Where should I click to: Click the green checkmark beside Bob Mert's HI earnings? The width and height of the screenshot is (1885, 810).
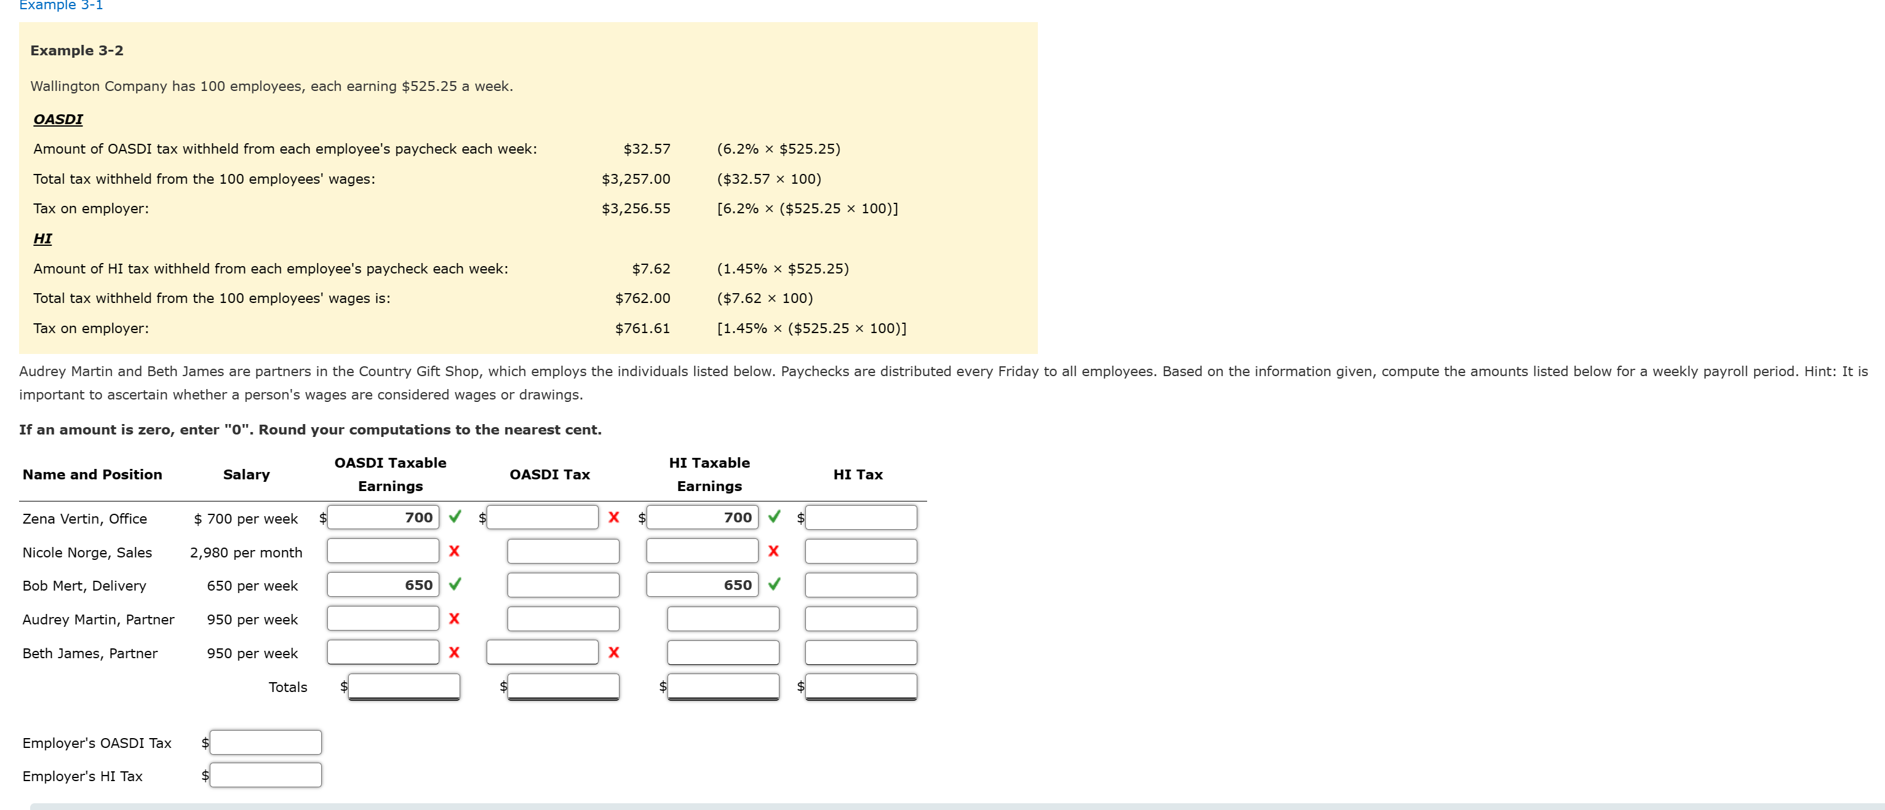[x=774, y=585]
